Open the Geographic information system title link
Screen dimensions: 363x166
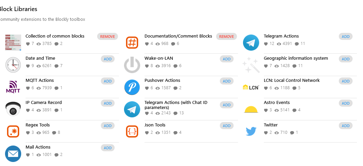click(296, 58)
